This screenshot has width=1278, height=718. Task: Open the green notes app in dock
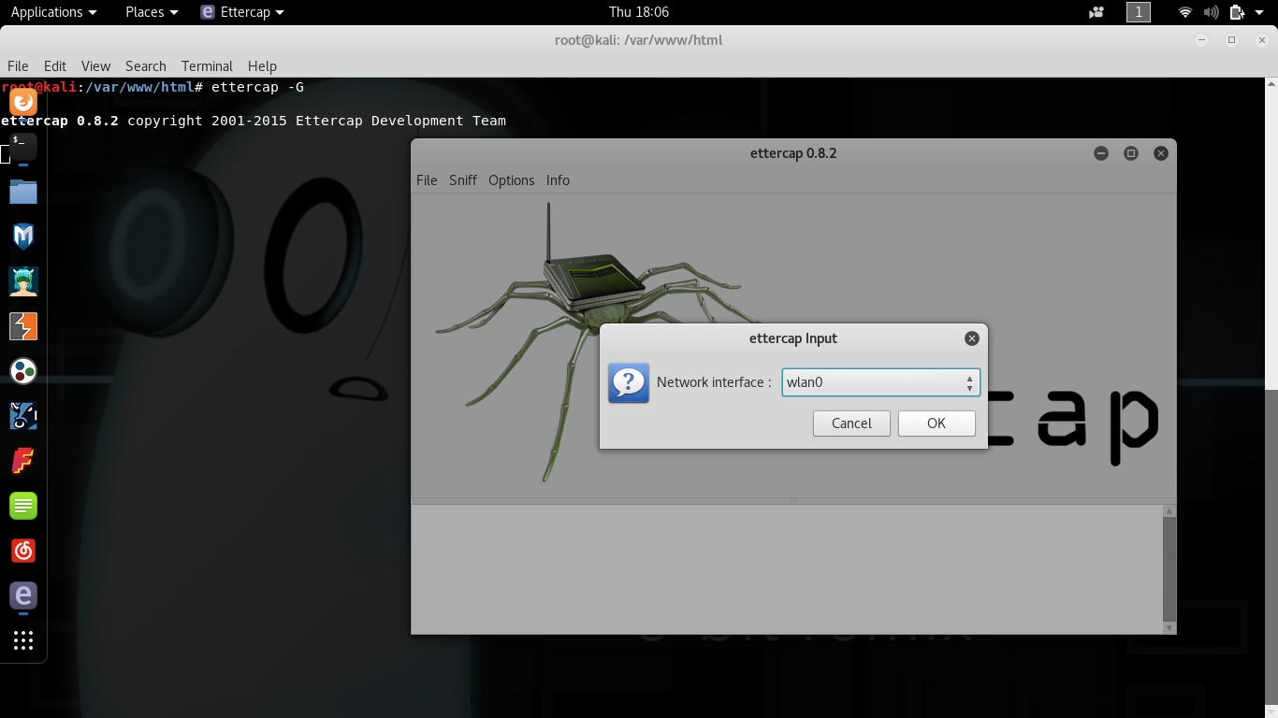23,506
